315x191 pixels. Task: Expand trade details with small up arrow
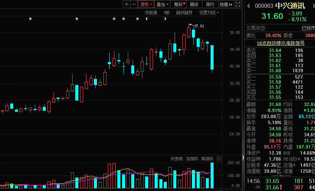(x=281, y=175)
